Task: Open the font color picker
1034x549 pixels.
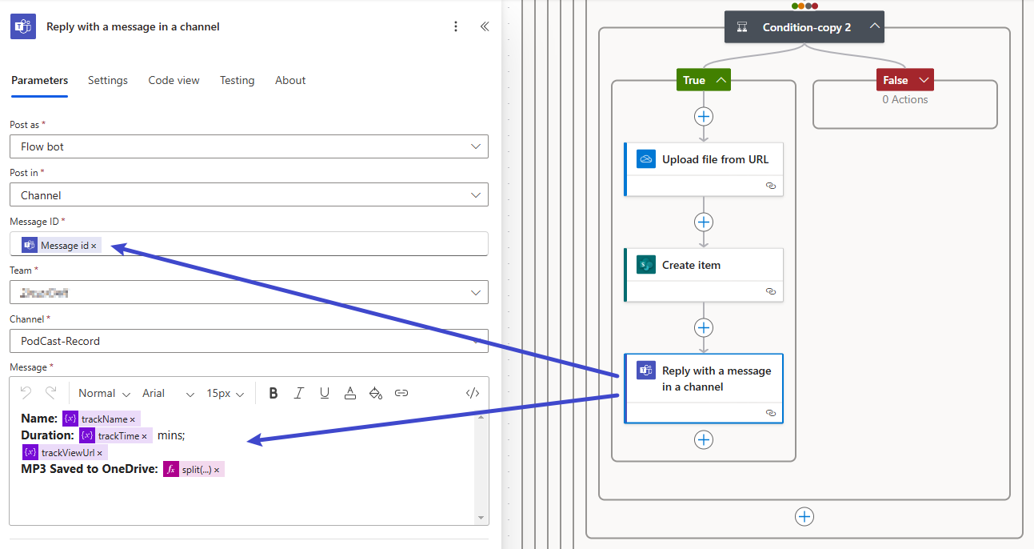Action: coord(350,393)
